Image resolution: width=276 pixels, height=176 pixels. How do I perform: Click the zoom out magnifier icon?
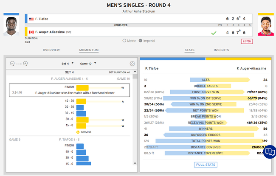pyautogui.click(x=12, y=64)
